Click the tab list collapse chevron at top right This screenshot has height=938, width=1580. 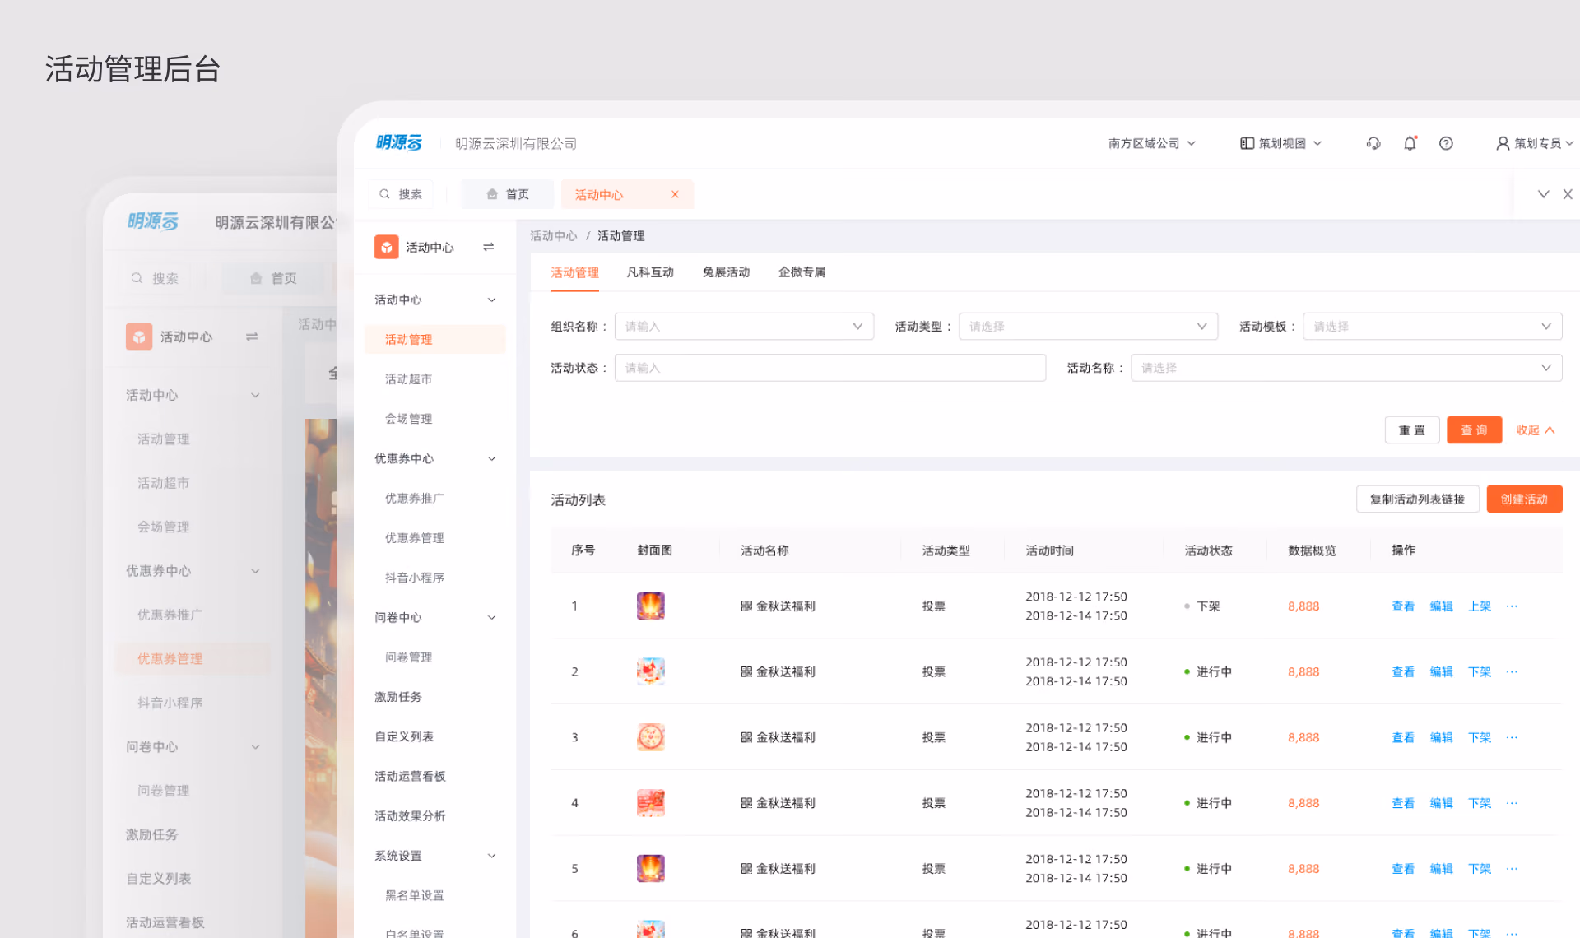tap(1544, 194)
